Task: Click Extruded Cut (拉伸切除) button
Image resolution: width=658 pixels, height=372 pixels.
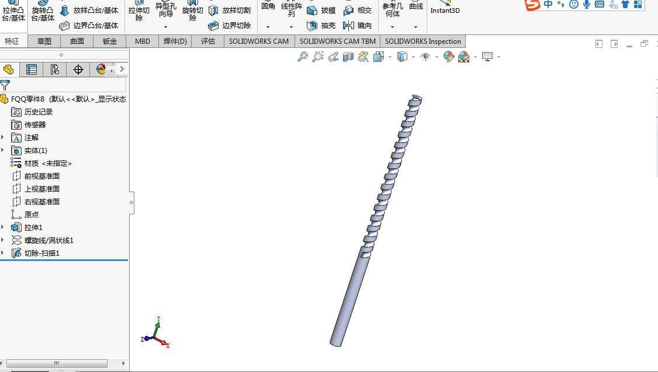Action: click(x=139, y=11)
